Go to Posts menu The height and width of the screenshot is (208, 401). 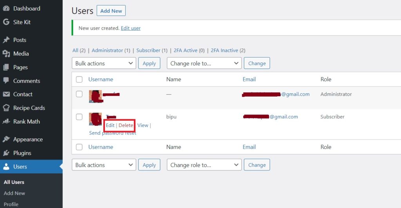pos(20,40)
